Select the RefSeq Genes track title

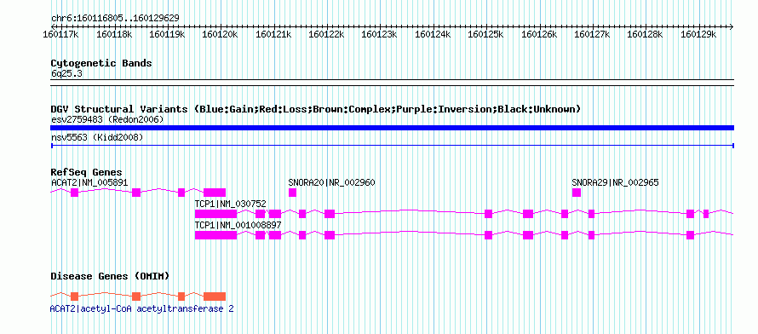click(x=87, y=172)
